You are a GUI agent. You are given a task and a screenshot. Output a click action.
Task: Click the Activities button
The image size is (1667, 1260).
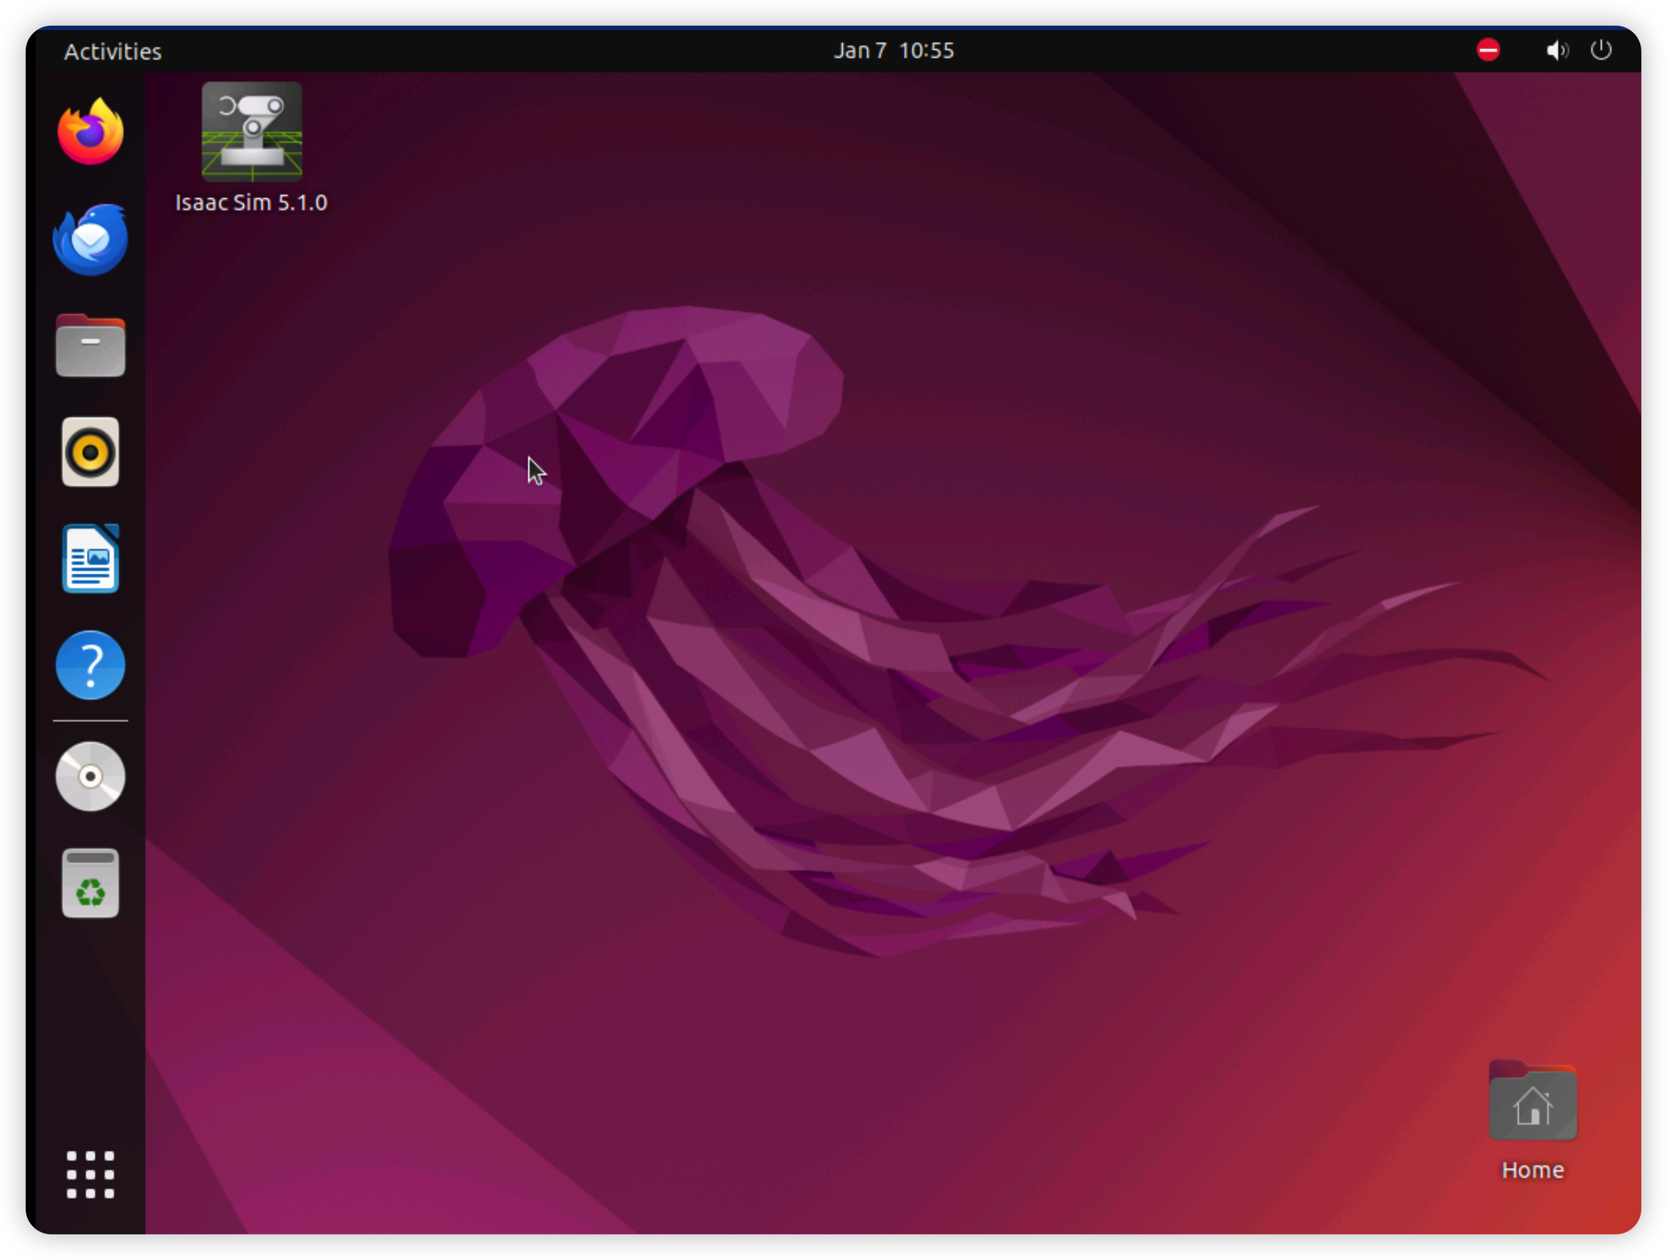point(112,51)
